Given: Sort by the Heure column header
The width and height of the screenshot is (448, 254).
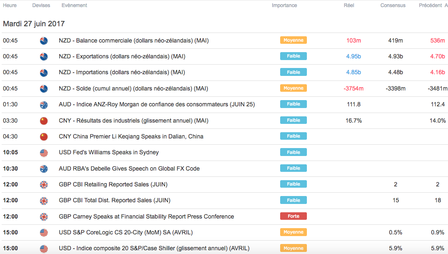Looking at the screenshot, I should 10,5.
